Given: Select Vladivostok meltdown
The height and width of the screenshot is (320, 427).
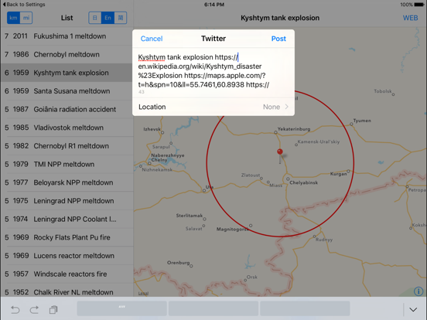Looking at the screenshot, I should (x=67, y=128).
